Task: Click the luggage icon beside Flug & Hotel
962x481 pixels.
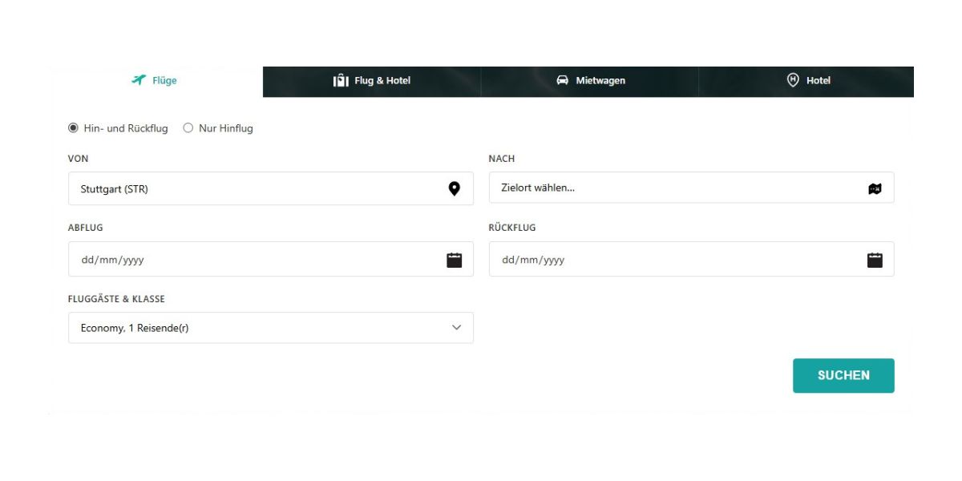Action: [x=341, y=80]
